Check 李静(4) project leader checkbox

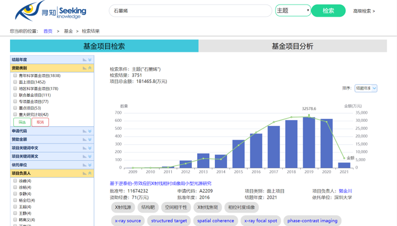point(15,194)
